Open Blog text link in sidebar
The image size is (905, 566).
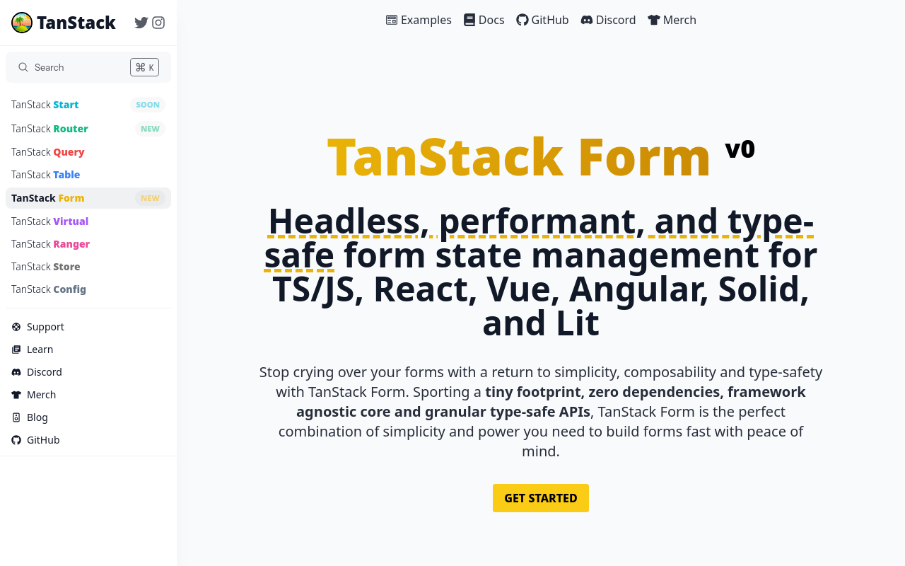37,417
